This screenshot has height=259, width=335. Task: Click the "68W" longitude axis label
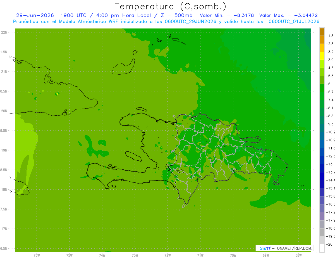(298, 255)
